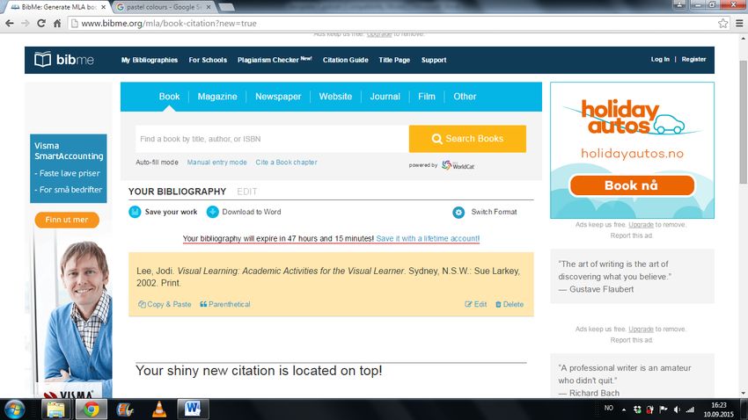The height and width of the screenshot is (420, 748).
Task: Open Citation Guide menu item
Action: pos(345,60)
